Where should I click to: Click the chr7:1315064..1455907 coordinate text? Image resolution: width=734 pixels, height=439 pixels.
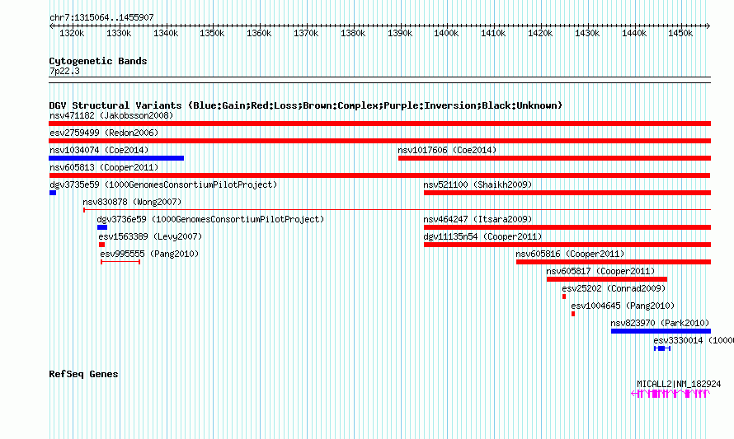[101, 17]
